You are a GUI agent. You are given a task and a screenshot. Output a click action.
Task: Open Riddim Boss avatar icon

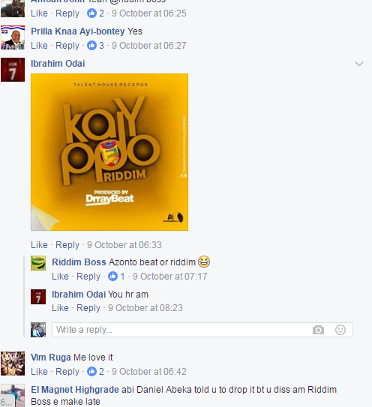point(38,263)
